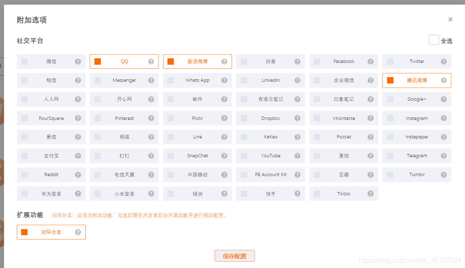Select the 印象笔记 platform label
The width and height of the screenshot is (465, 268).
[344, 99]
